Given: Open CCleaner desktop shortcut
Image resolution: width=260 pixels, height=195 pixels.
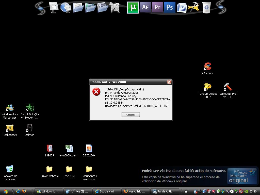Looking at the screenshot, I should (x=208, y=68).
